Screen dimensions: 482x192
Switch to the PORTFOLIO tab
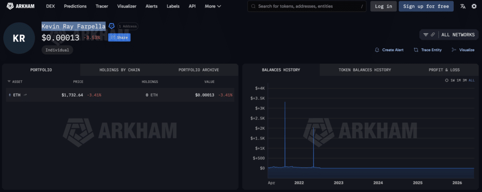pyautogui.click(x=41, y=70)
